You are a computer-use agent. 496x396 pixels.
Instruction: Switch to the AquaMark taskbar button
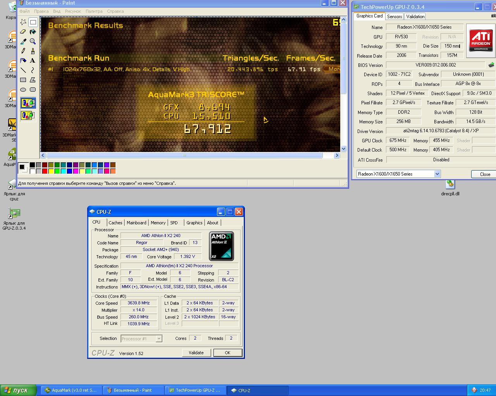71,390
